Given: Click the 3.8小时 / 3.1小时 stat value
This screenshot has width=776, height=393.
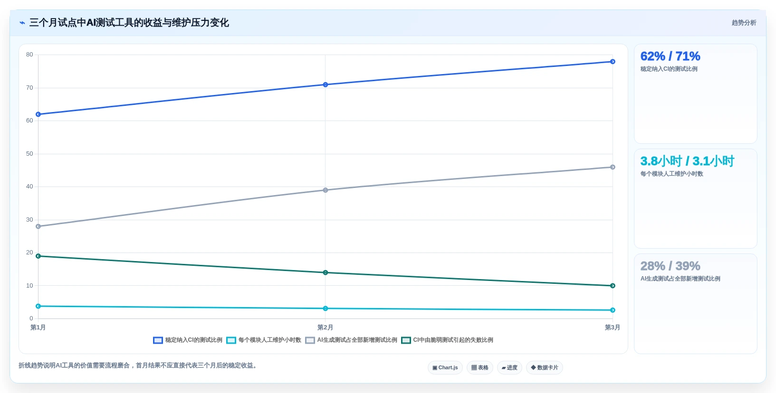Looking at the screenshot, I should [687, 161].
